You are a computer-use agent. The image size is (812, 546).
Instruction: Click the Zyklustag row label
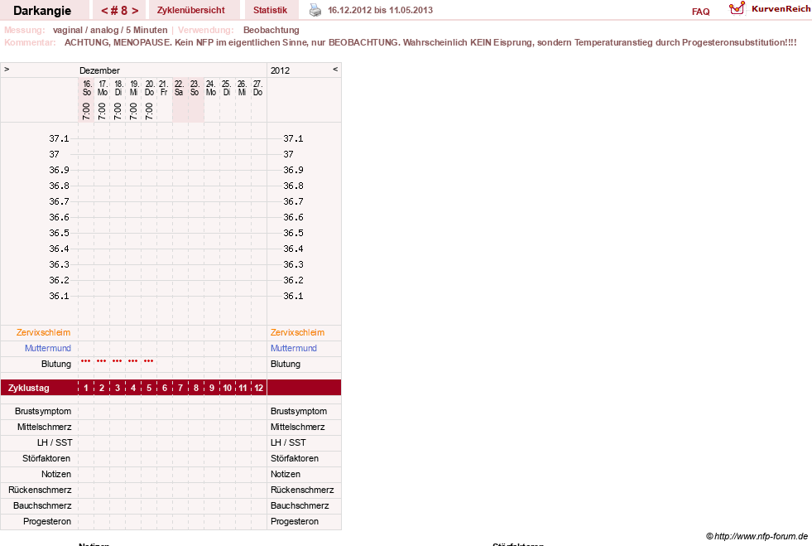[x=29, y=388]
